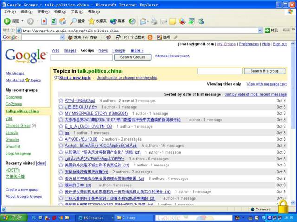The image size is (297, 222).
Task: Star the gg topic
Action: click(61, 133)
